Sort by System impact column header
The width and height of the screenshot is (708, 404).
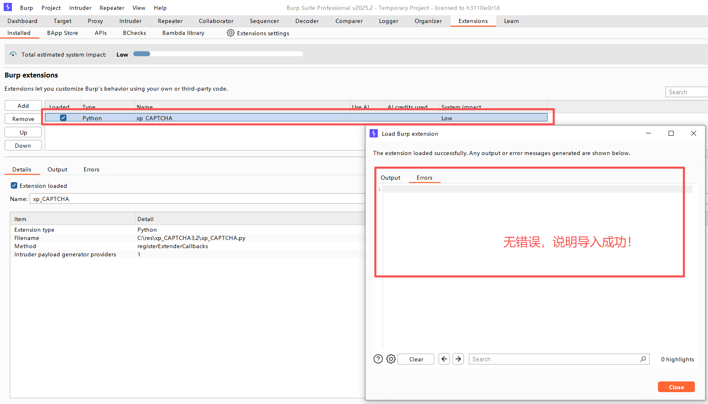pyautogui.click(x=493, y=106)
